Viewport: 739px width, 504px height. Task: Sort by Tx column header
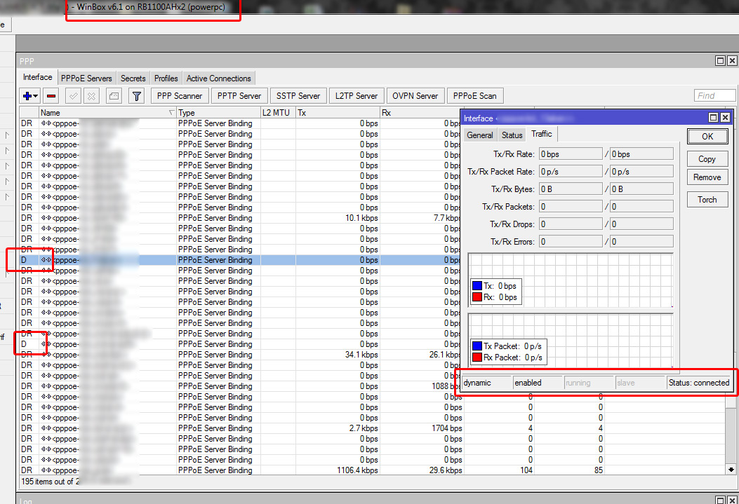click(x=338, y=112)
